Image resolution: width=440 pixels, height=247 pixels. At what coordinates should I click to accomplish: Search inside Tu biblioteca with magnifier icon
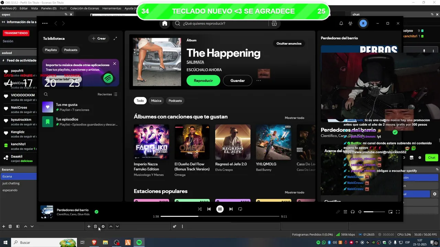pyautogui.click(x=46, y=94)
